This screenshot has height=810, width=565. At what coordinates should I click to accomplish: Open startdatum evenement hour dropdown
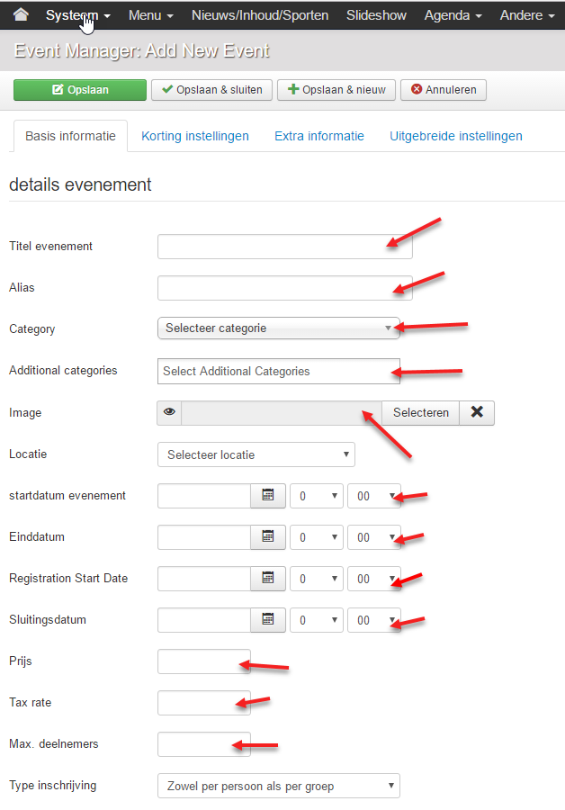tap(317, 496)
